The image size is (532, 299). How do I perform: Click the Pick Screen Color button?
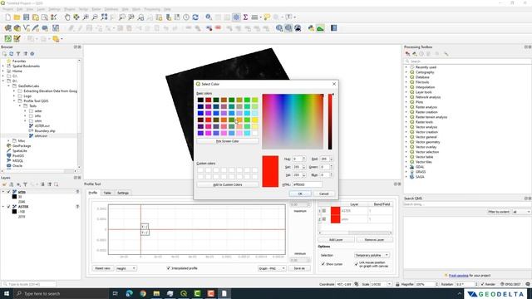coord(227,141)
